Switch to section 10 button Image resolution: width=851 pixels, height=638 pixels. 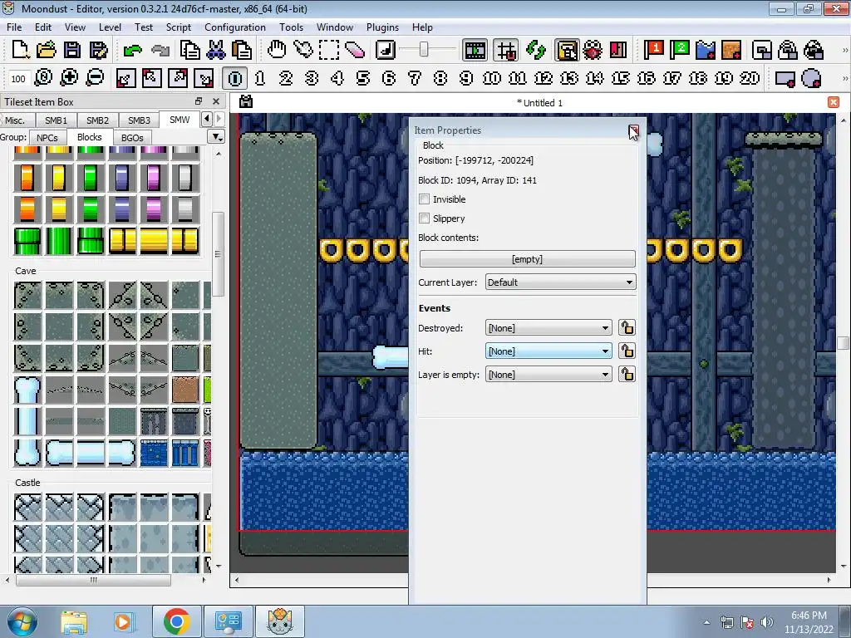pyautogui.click(x=492, y=78)
